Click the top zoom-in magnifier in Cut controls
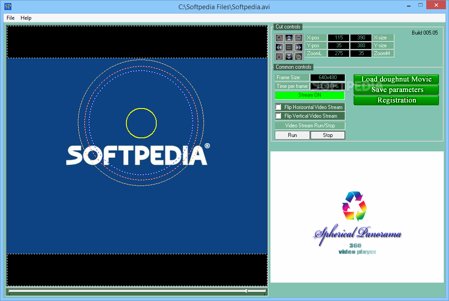Image resolution: width=449 pixels, height=301 pixels. tap(279, 38)
